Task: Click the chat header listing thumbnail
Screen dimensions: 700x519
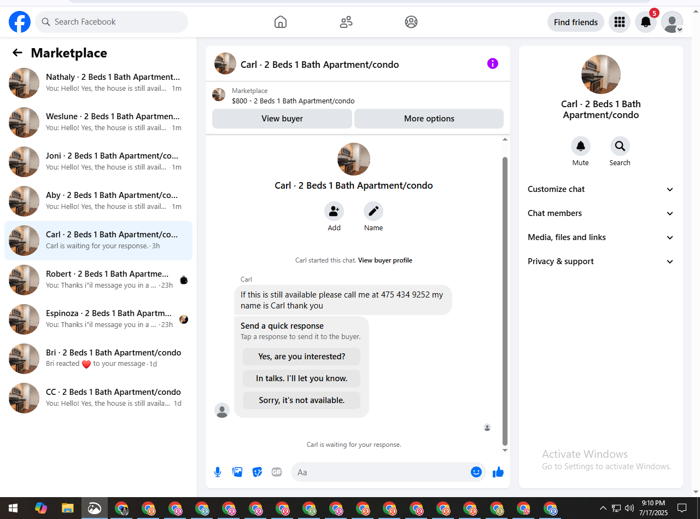Action: pos(225,63)
